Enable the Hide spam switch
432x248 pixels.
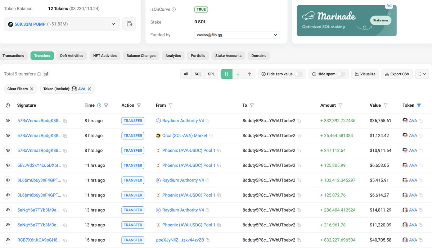coord(341,74)
